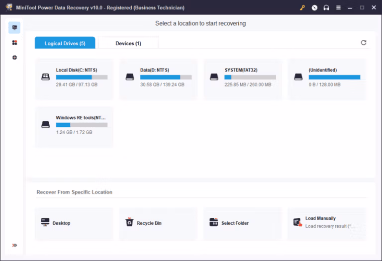Select the Data (D: NTFS) drive icon
Viewport: 382px width, 261px height.
pos(130,77)
